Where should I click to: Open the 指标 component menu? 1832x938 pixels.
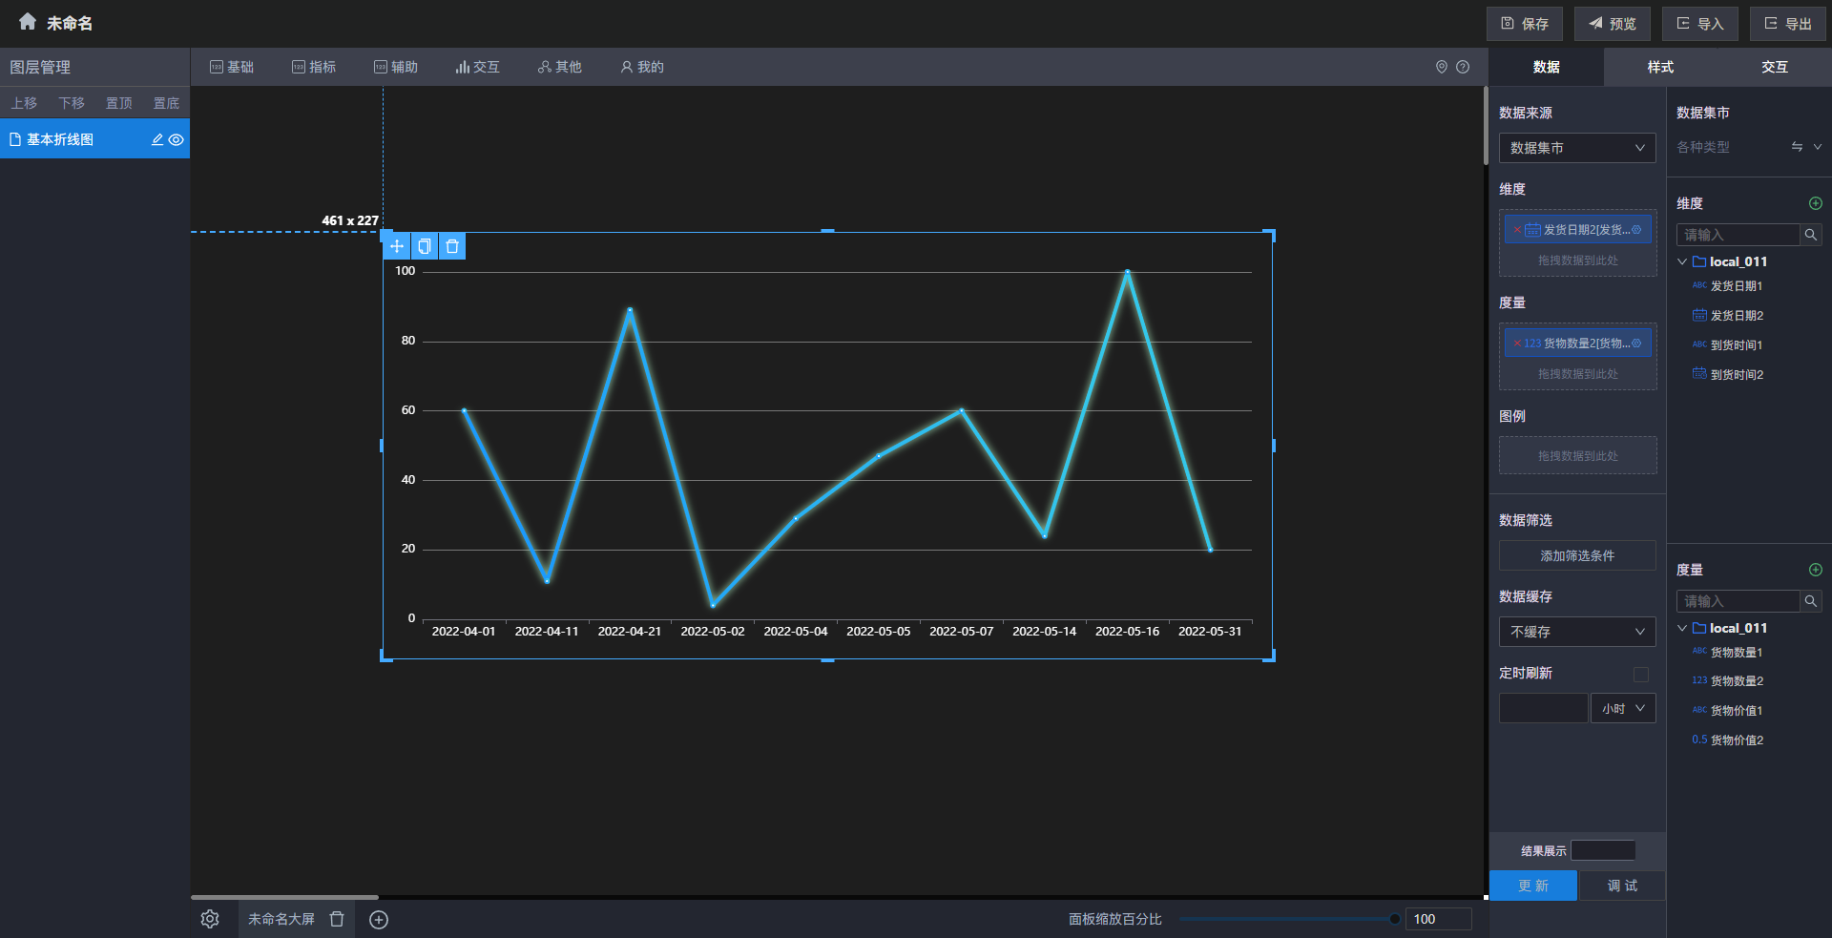point(314,67)
